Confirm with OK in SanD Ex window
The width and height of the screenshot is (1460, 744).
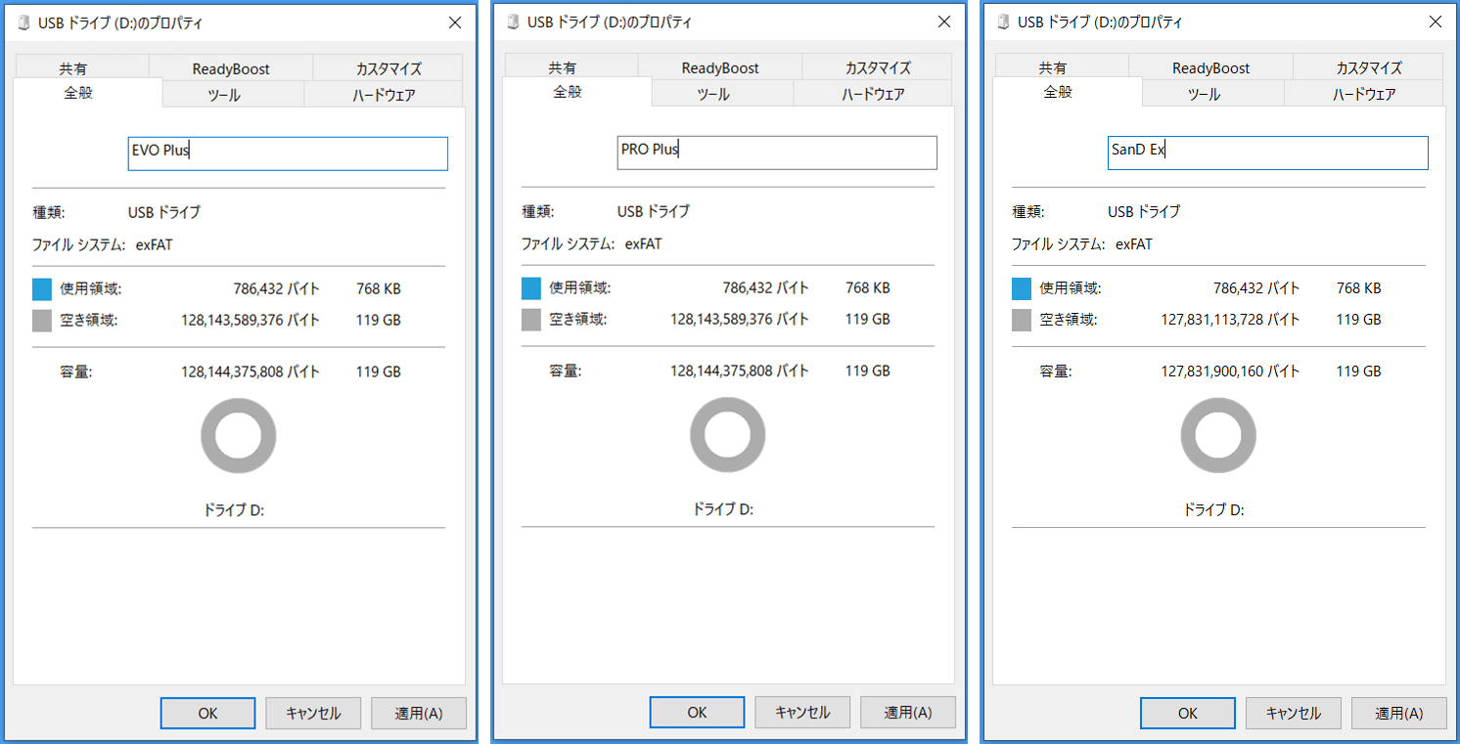tap(1188, 713)
